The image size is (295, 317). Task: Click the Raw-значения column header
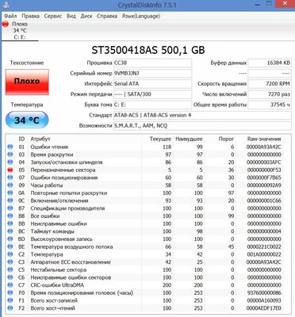[x=264, y=139]
